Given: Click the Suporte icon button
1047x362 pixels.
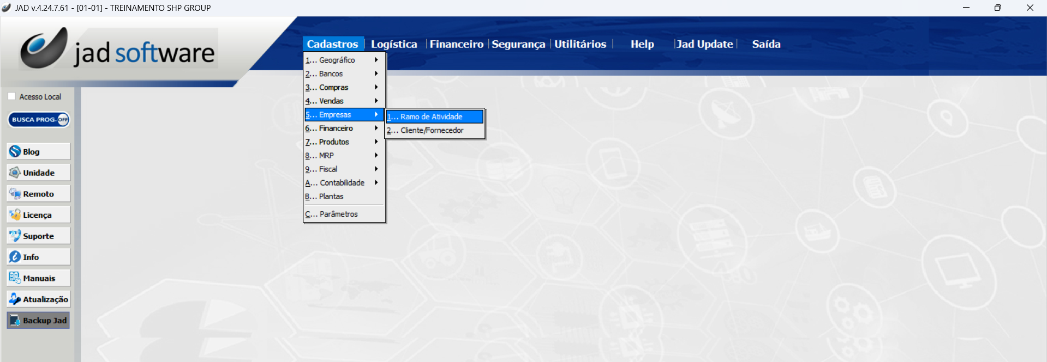Looking at the screenshot, I should click(x=15, y=236).
